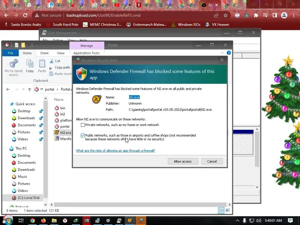Go up one folder level

(x=30, y=89)
